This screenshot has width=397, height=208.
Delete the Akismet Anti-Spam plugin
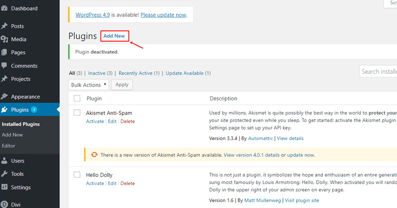click(128, 121)
